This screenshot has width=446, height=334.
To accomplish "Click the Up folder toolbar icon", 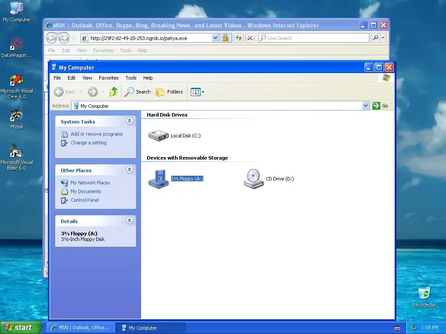I will (x=114, y=92).
